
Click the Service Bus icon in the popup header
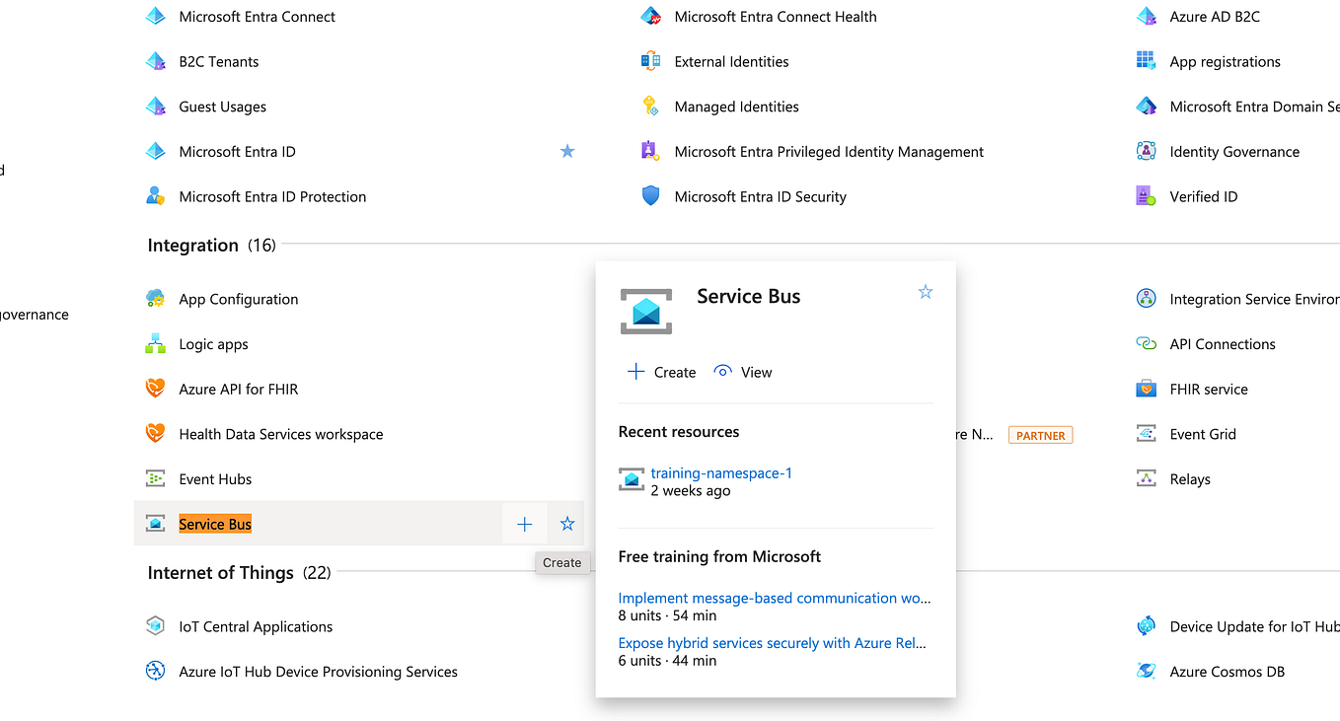(645, 310)
